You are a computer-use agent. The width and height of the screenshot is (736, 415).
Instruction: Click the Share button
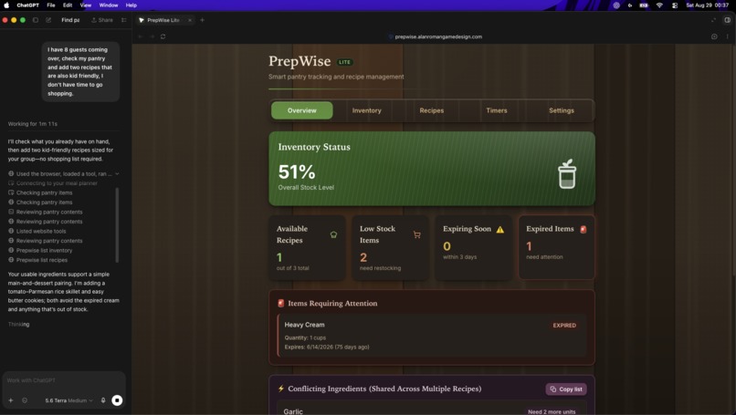102,20
